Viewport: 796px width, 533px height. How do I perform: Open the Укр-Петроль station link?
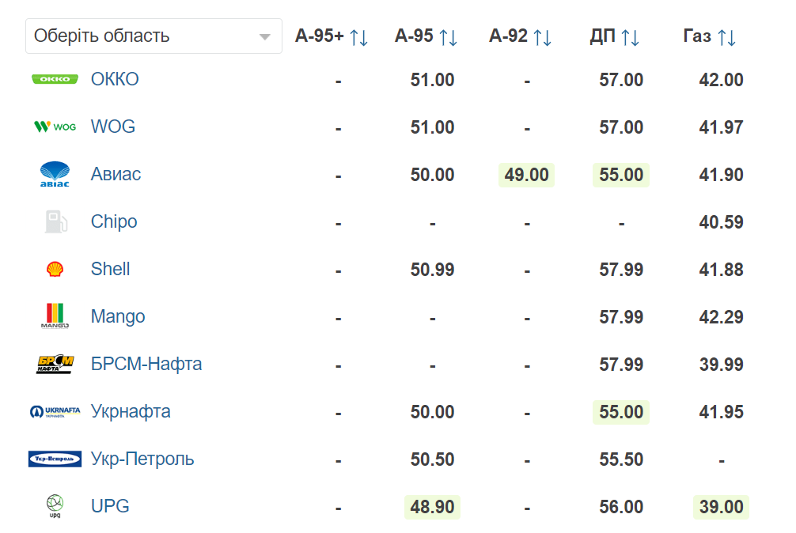(x=142, y=459)
